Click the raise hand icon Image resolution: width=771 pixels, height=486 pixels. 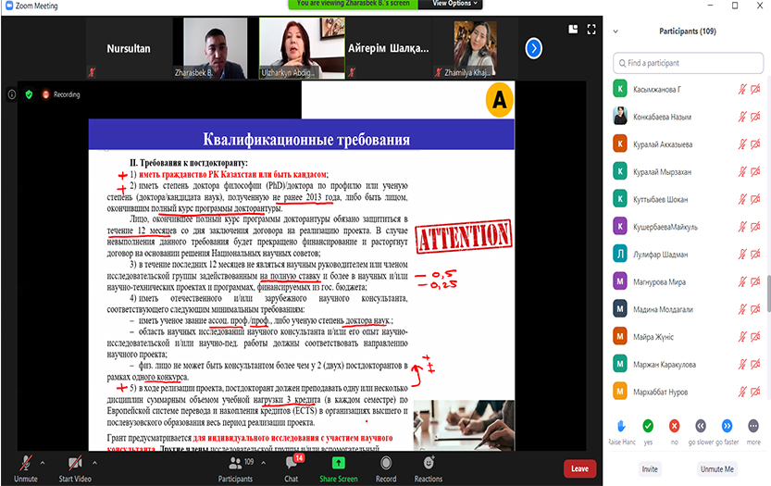[x=621, y=426]
